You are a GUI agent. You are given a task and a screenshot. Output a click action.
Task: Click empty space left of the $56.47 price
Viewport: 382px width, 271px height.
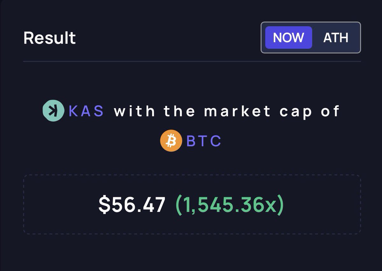pos(60,205)
